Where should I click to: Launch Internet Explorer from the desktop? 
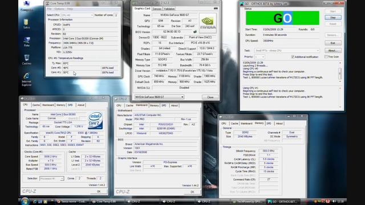tap(27, 80)
